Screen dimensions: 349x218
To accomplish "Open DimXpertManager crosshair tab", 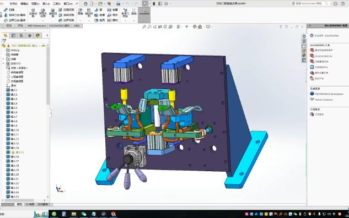I will point(30,35).
